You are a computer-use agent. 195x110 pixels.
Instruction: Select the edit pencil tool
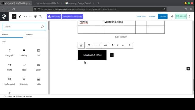[x=20, y=16]
